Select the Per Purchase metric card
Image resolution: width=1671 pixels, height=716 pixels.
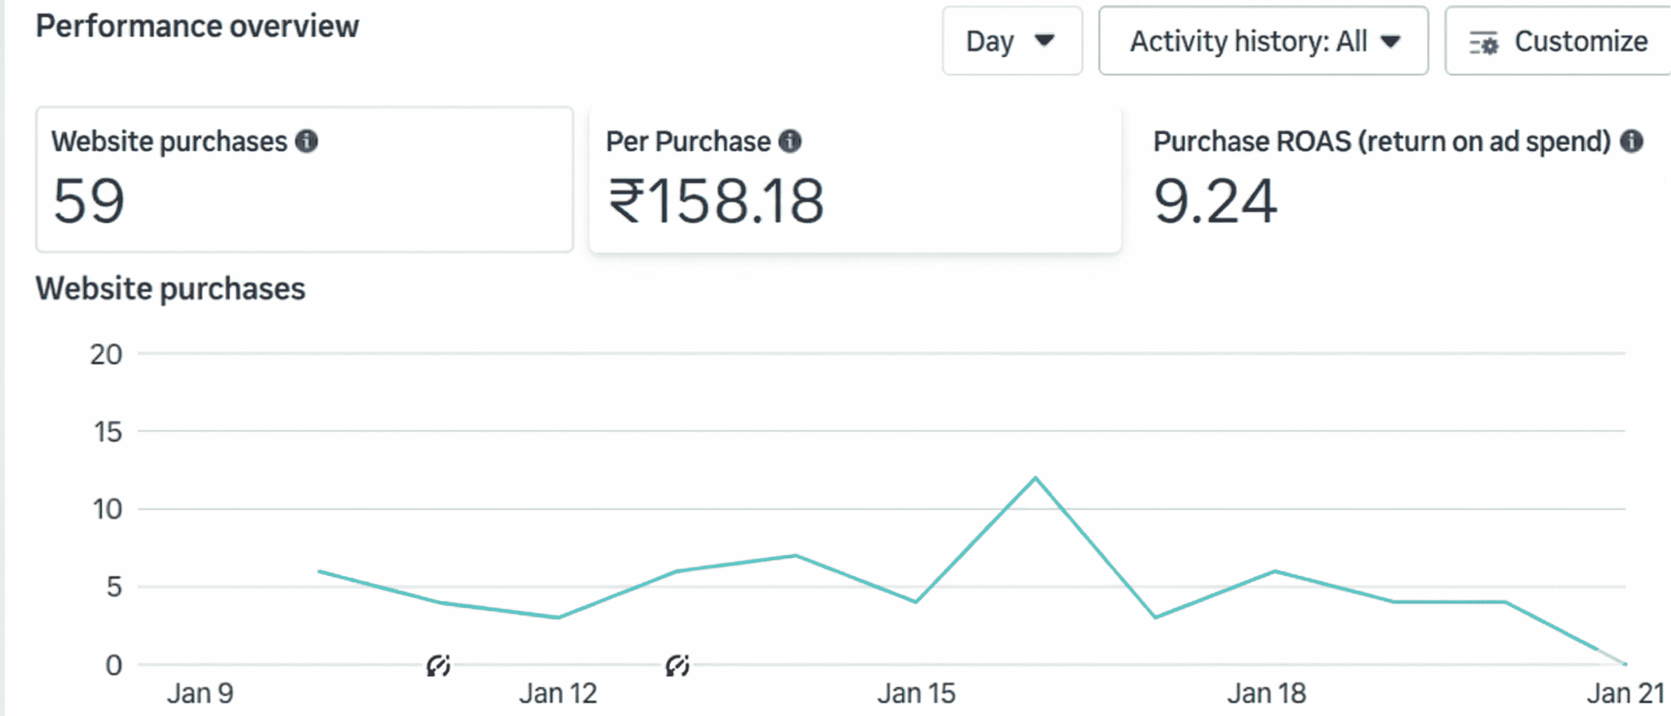click(x=854, y=180)
